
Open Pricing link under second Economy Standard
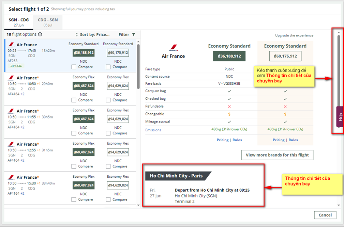coord(279,140)
